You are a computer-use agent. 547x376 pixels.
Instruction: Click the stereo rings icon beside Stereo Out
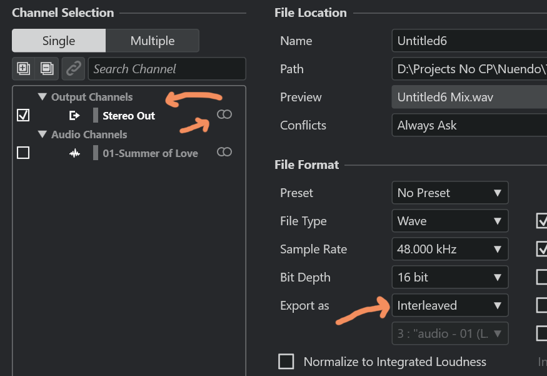[224, 114]
